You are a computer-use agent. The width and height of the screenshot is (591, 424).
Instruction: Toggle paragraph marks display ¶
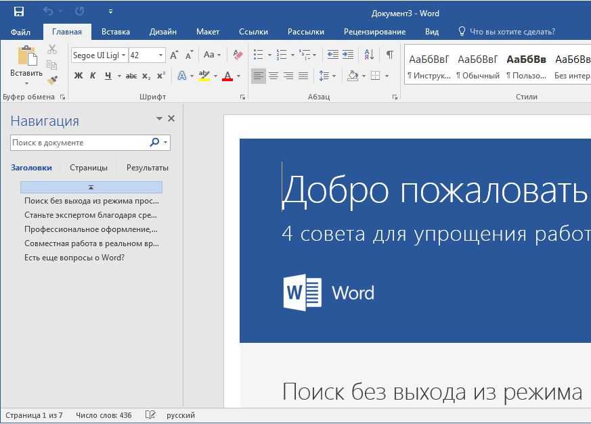click(x=389, y=55)
